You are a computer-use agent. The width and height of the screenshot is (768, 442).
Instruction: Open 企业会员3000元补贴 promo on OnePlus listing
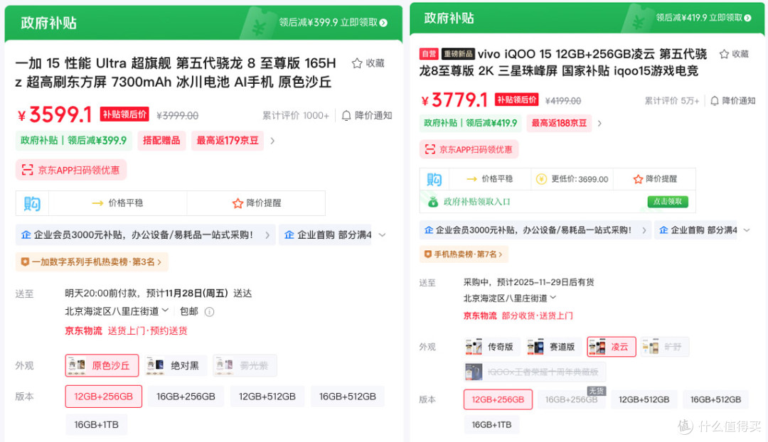click(145, 235)
